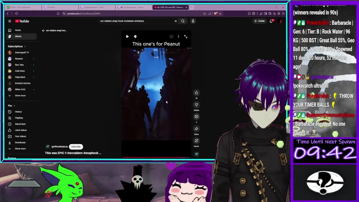Switch to first geodudepnw Twitch tab
Screen dimensions: 359x202
(x=97, y=7)
